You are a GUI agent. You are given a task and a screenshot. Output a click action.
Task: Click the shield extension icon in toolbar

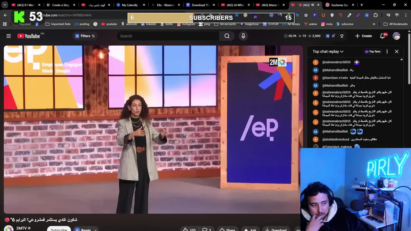(332, 15)
